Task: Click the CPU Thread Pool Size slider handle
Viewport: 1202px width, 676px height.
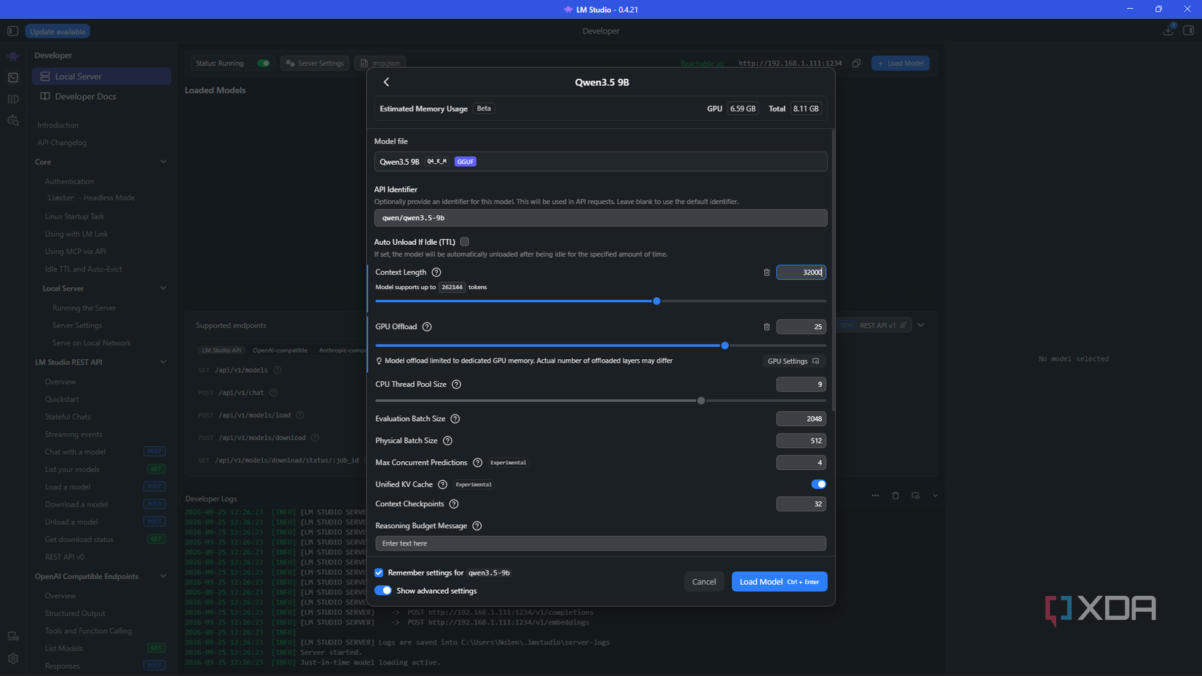Action: pos(701,401)
